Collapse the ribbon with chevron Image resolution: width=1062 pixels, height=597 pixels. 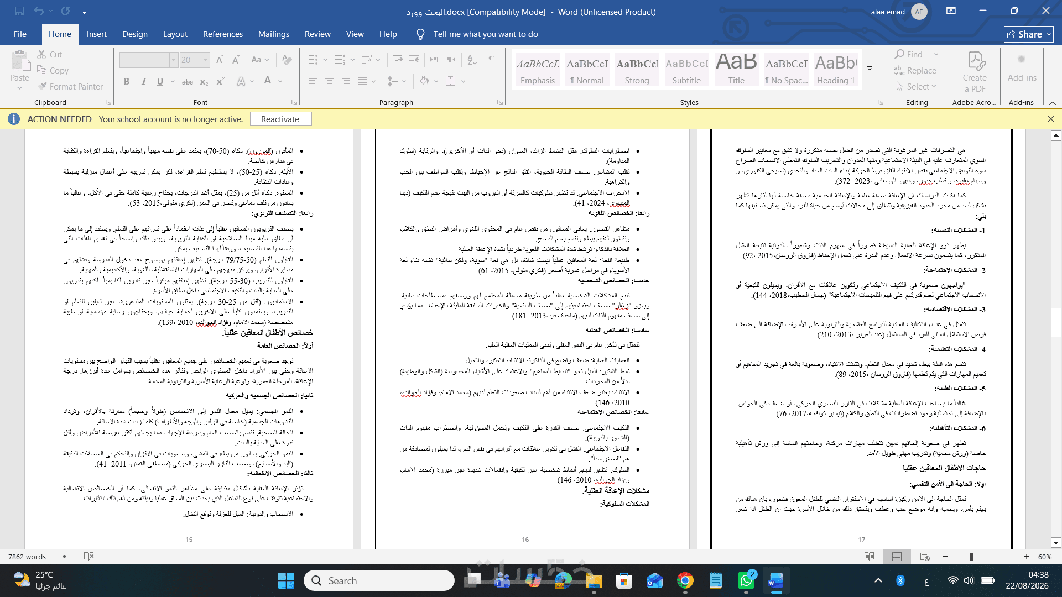[x=1052, y=103]
